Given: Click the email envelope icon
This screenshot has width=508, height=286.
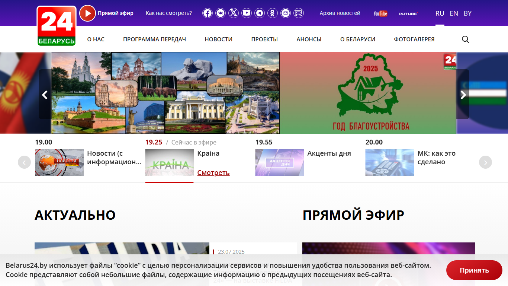Looking at the screenshot, I should (x=286, y=13).
